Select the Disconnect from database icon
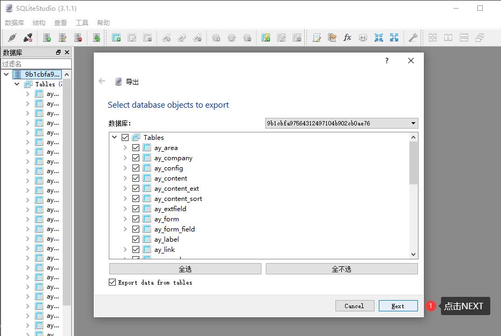 click(28, 38)
